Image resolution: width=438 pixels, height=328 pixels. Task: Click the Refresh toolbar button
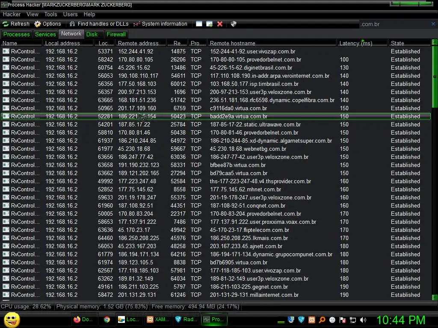16,24
